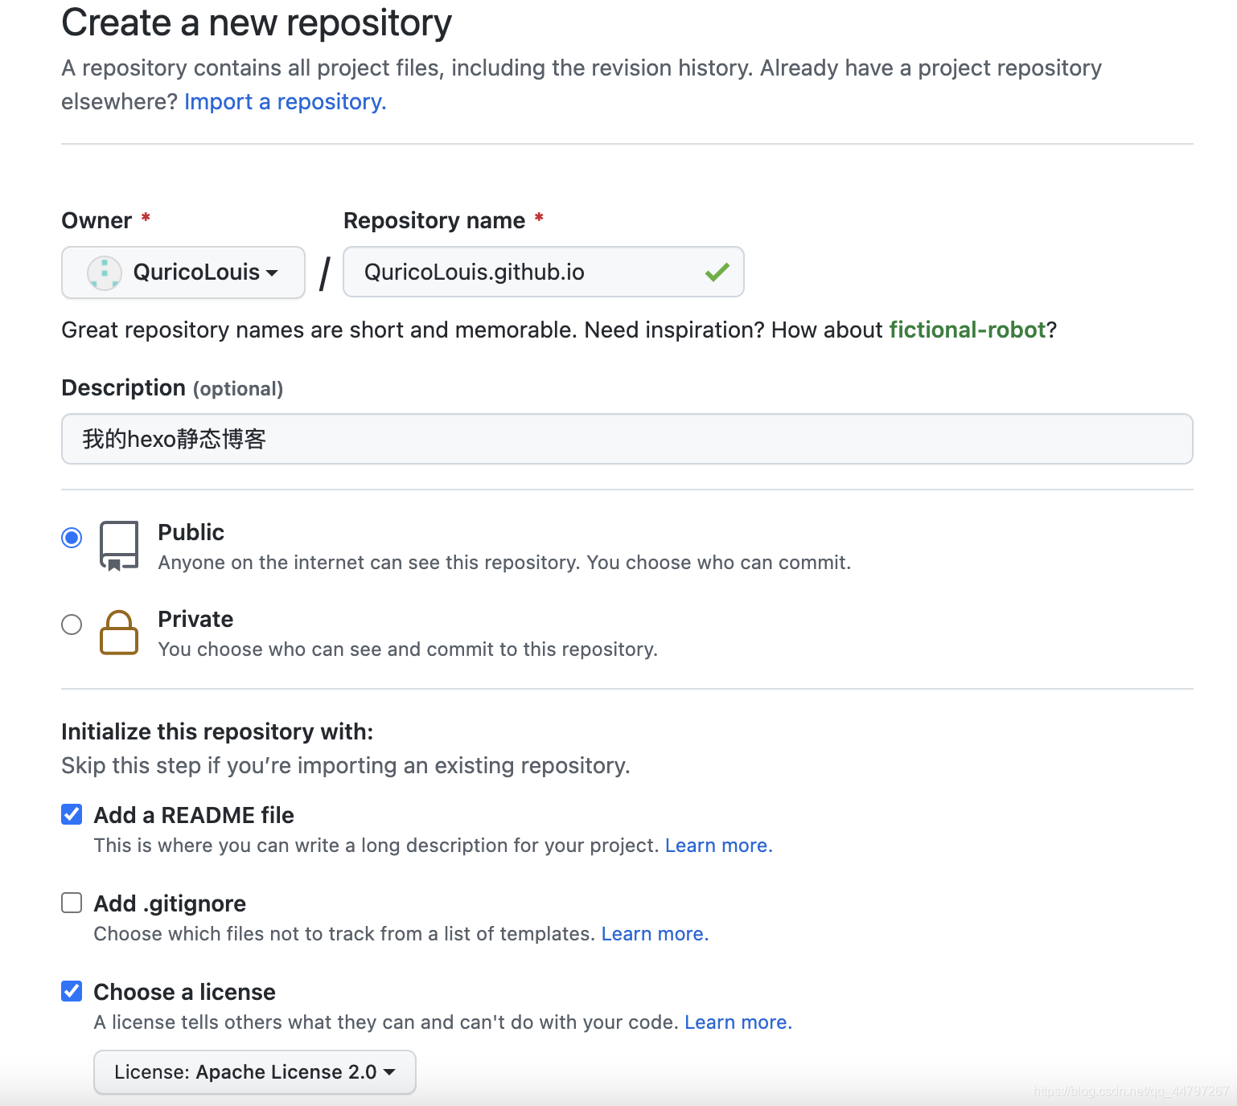This screenshot has width=1237, height=1106.
Task: Uncheck Add a README file checkbox
Action: click(x=72, y=814)
